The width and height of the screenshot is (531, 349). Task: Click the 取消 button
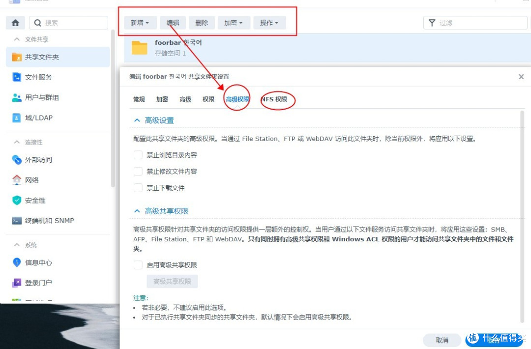click(442, 340)
